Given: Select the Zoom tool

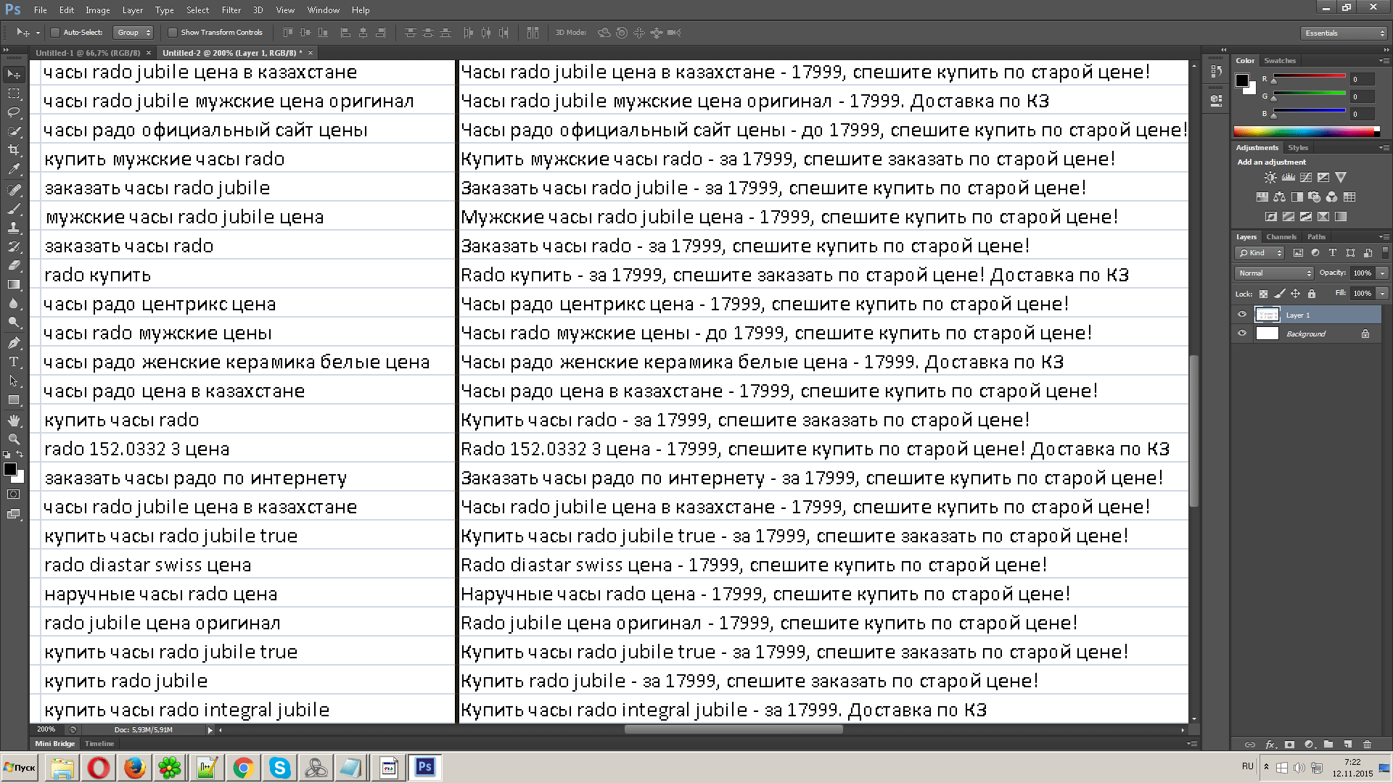Looking at the screenshot, I should [x=14, y=439].
